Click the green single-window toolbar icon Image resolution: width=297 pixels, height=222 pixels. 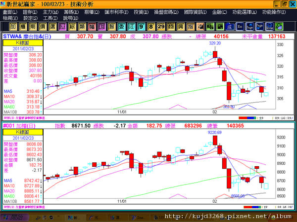(x=220, y=27)
